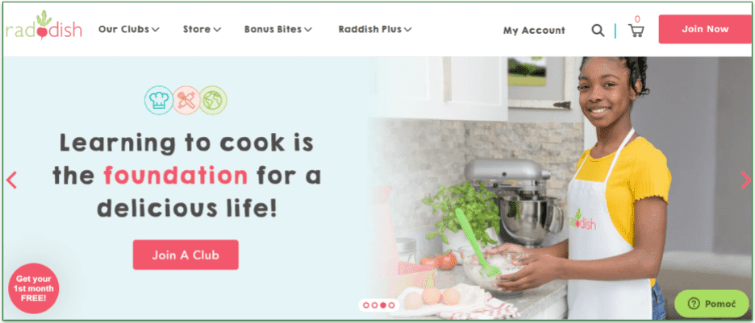Click the Get your 1st month FREE badge
The image size is (755, 323).
click(33, 288)
